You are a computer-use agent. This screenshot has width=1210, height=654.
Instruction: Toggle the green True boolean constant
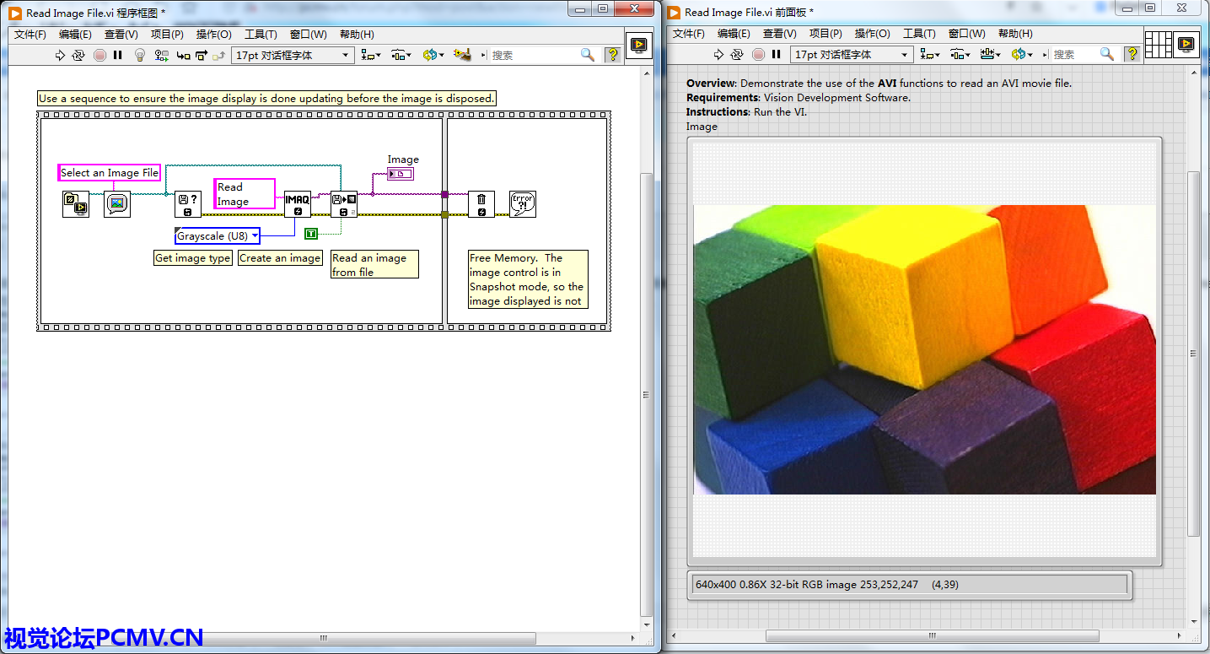pyautogui.click(x=311, y=233)
